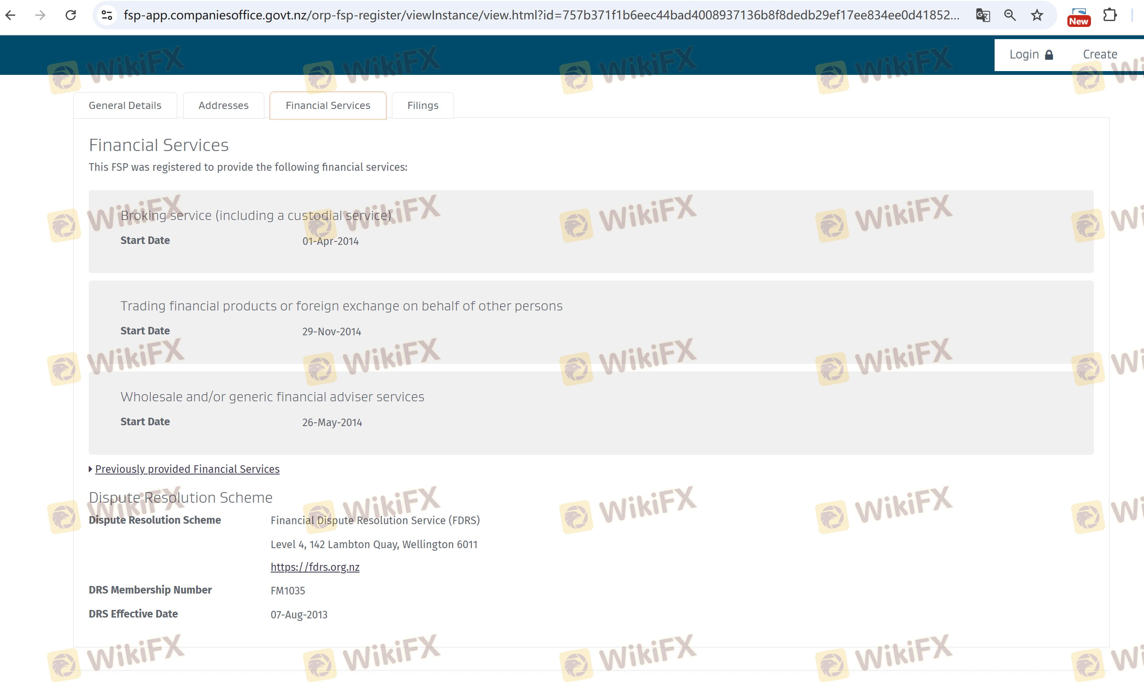This screenshot has width=1144, height=684.
Task: Click the translate page icon
Action: click(983, 15)
